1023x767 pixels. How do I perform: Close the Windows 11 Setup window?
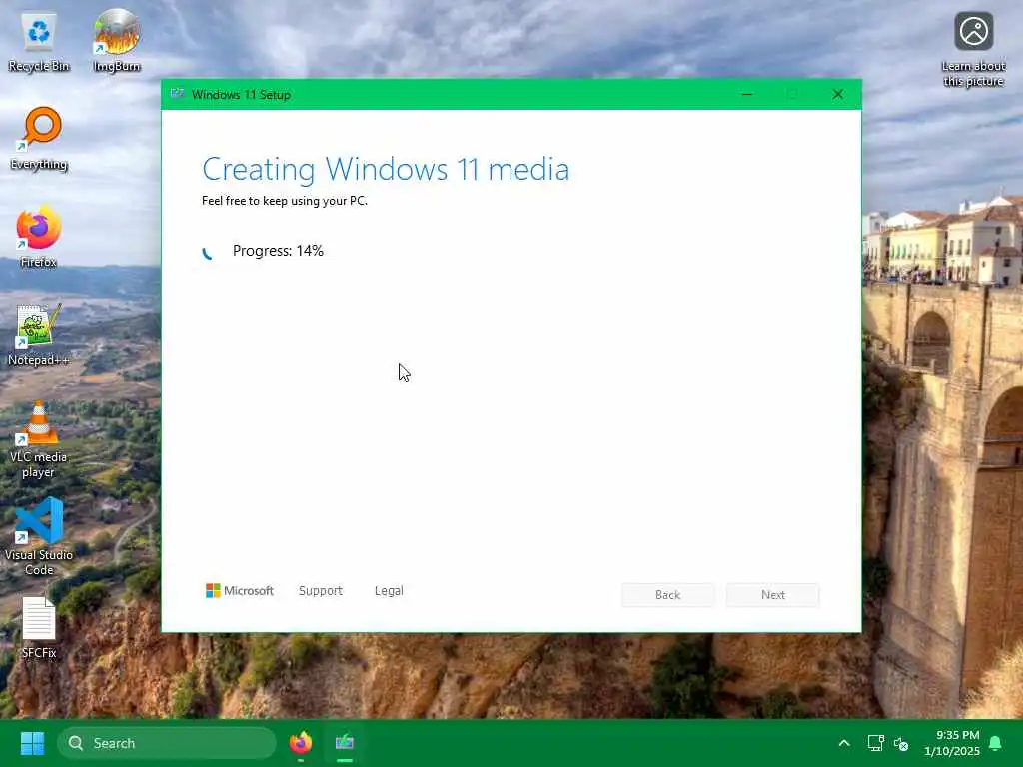coord(838,95)
